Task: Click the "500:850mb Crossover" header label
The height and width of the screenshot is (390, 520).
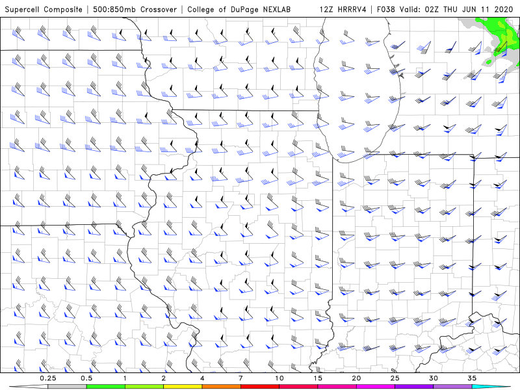Action: (135, 9)
